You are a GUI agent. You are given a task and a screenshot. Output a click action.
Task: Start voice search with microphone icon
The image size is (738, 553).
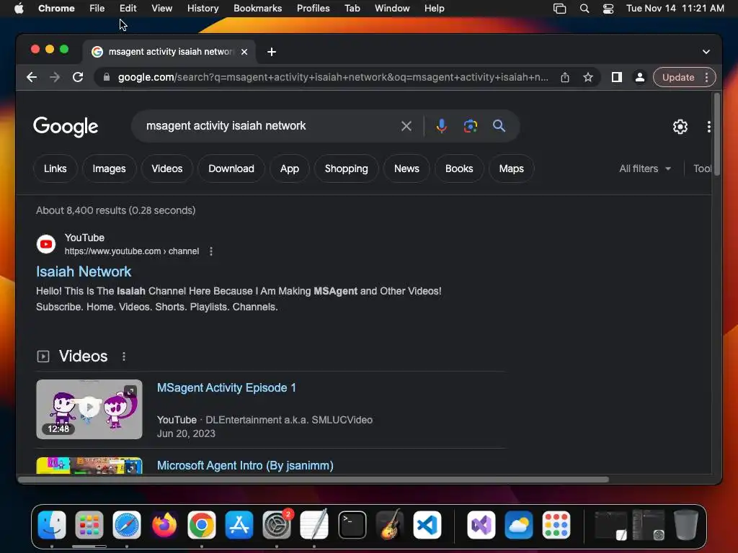441,126
